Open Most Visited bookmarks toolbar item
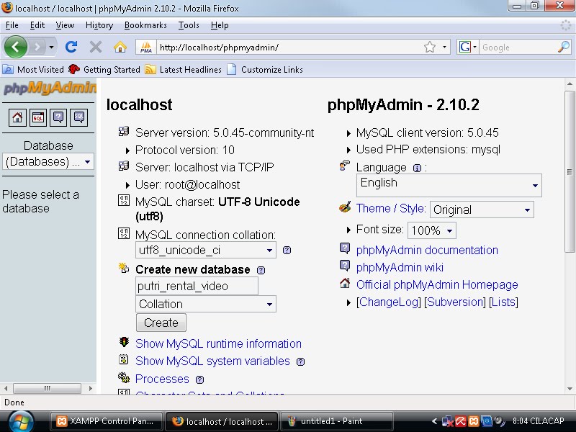 tap(33, 69)
